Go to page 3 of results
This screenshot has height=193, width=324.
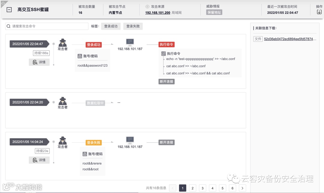point(202,188)
